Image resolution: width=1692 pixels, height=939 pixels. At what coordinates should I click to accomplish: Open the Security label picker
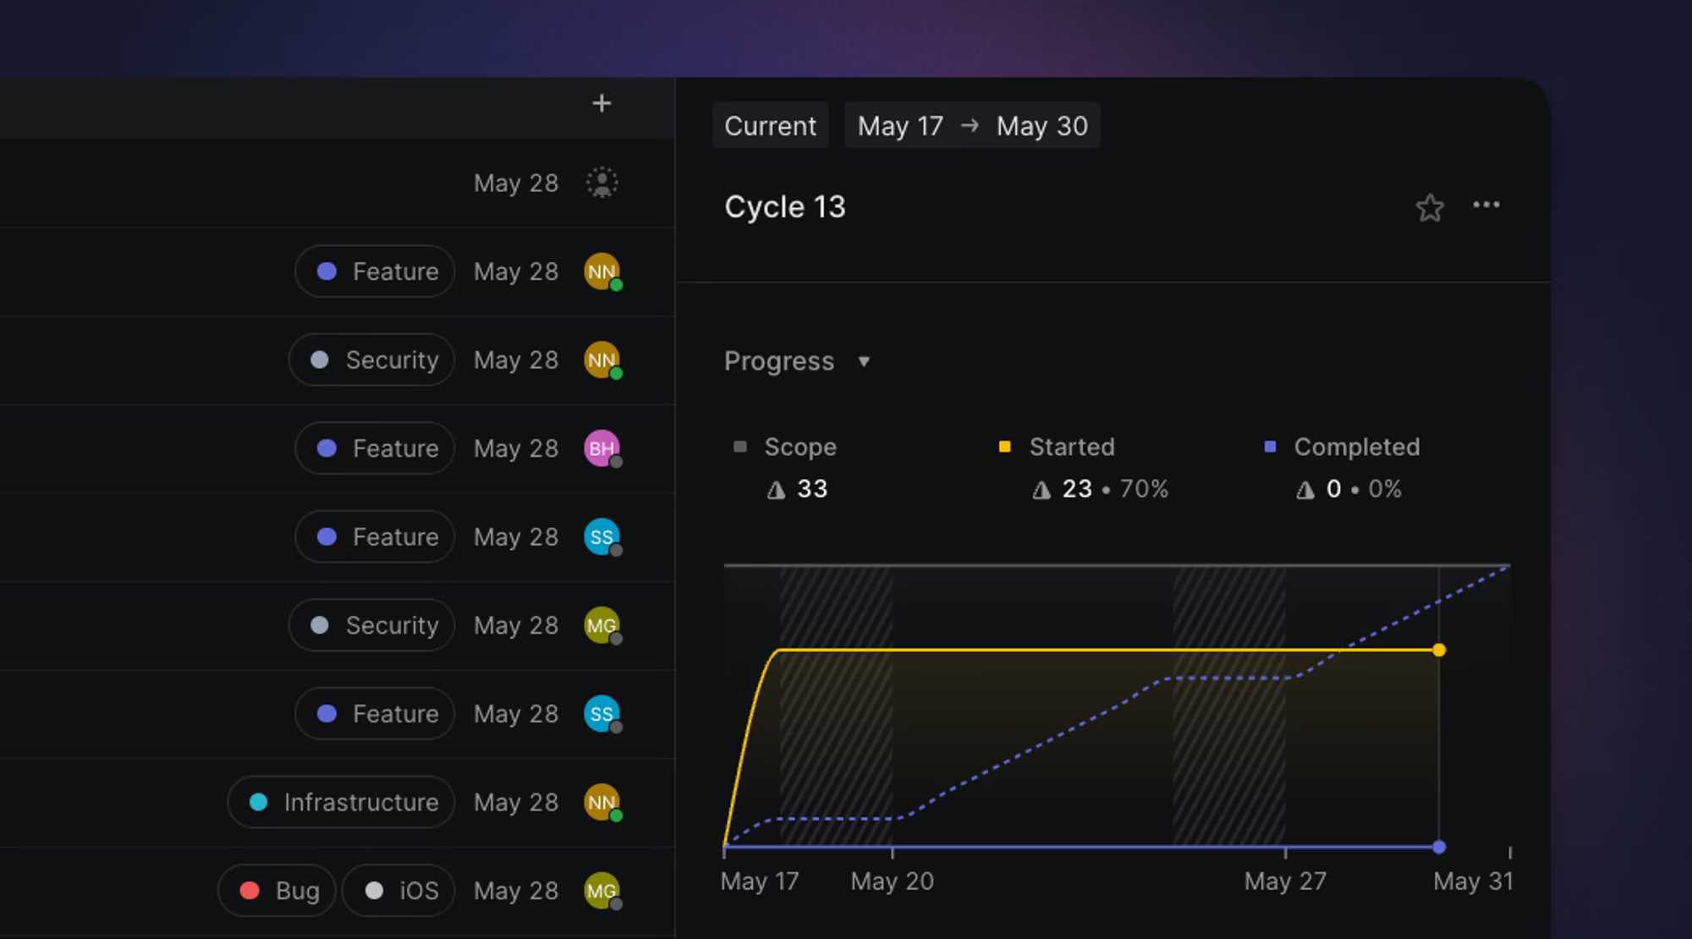[x=371, y=360]
